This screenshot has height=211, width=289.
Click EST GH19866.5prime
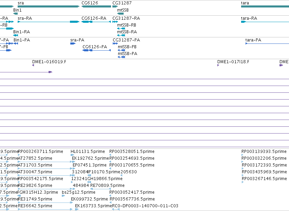(x=105, y=179)
